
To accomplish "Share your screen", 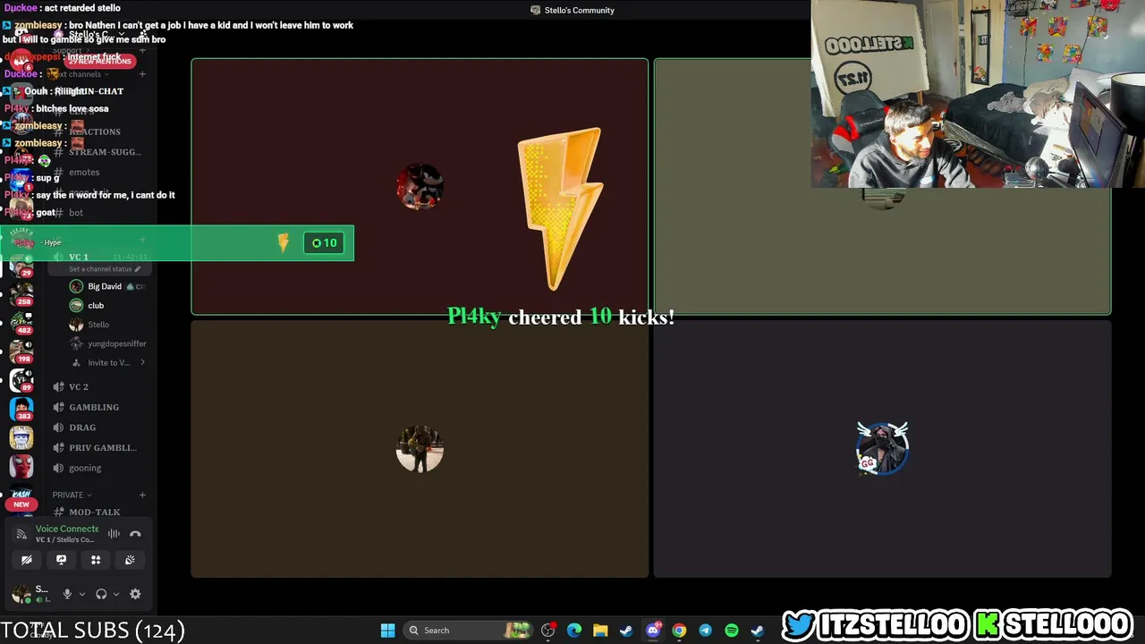I will [x=61, y=560].
